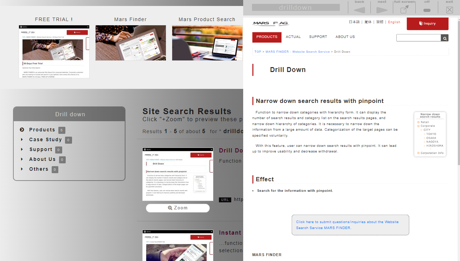Click the Products count badge 5
Screen dimensions: 460x261
coord(62,130)
